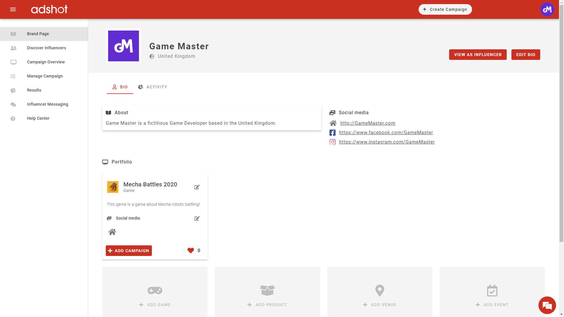Click Add Campaign on Mecha Battles card

coord(129,251)
